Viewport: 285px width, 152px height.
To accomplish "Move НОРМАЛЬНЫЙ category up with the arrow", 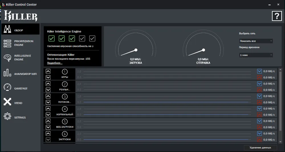I will pos(48,109).
